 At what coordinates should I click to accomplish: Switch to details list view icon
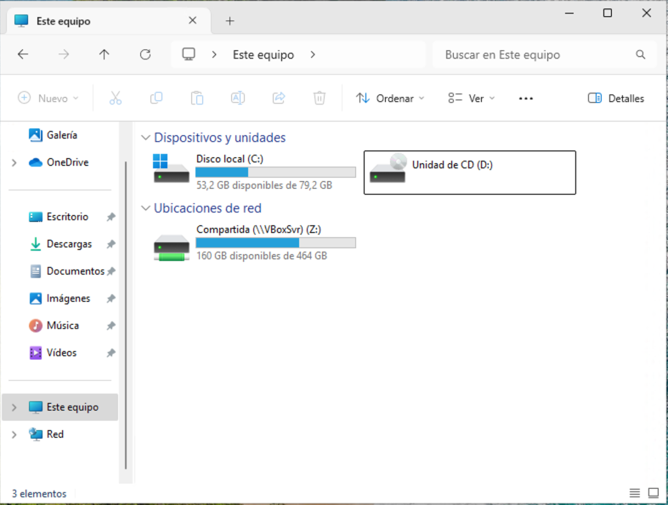pos(634,493)
